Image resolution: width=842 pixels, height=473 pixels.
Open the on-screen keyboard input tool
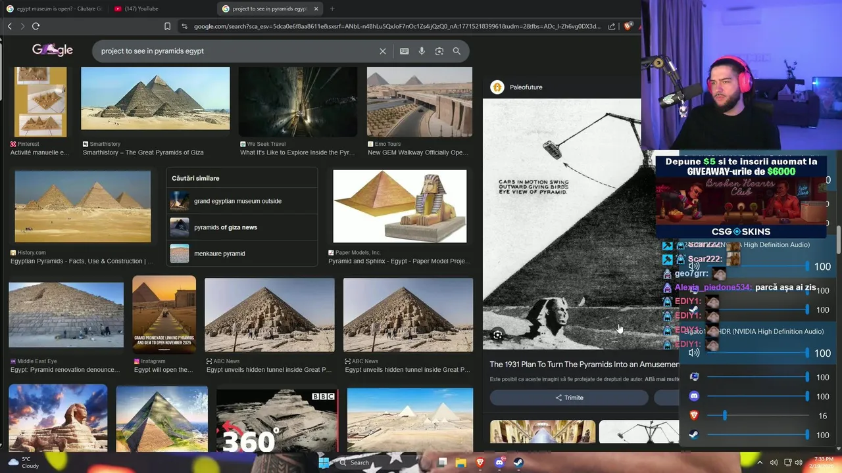404,51
